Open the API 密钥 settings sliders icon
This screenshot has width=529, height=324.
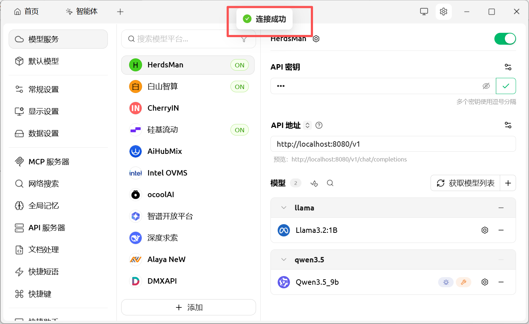tap(508, 67)
